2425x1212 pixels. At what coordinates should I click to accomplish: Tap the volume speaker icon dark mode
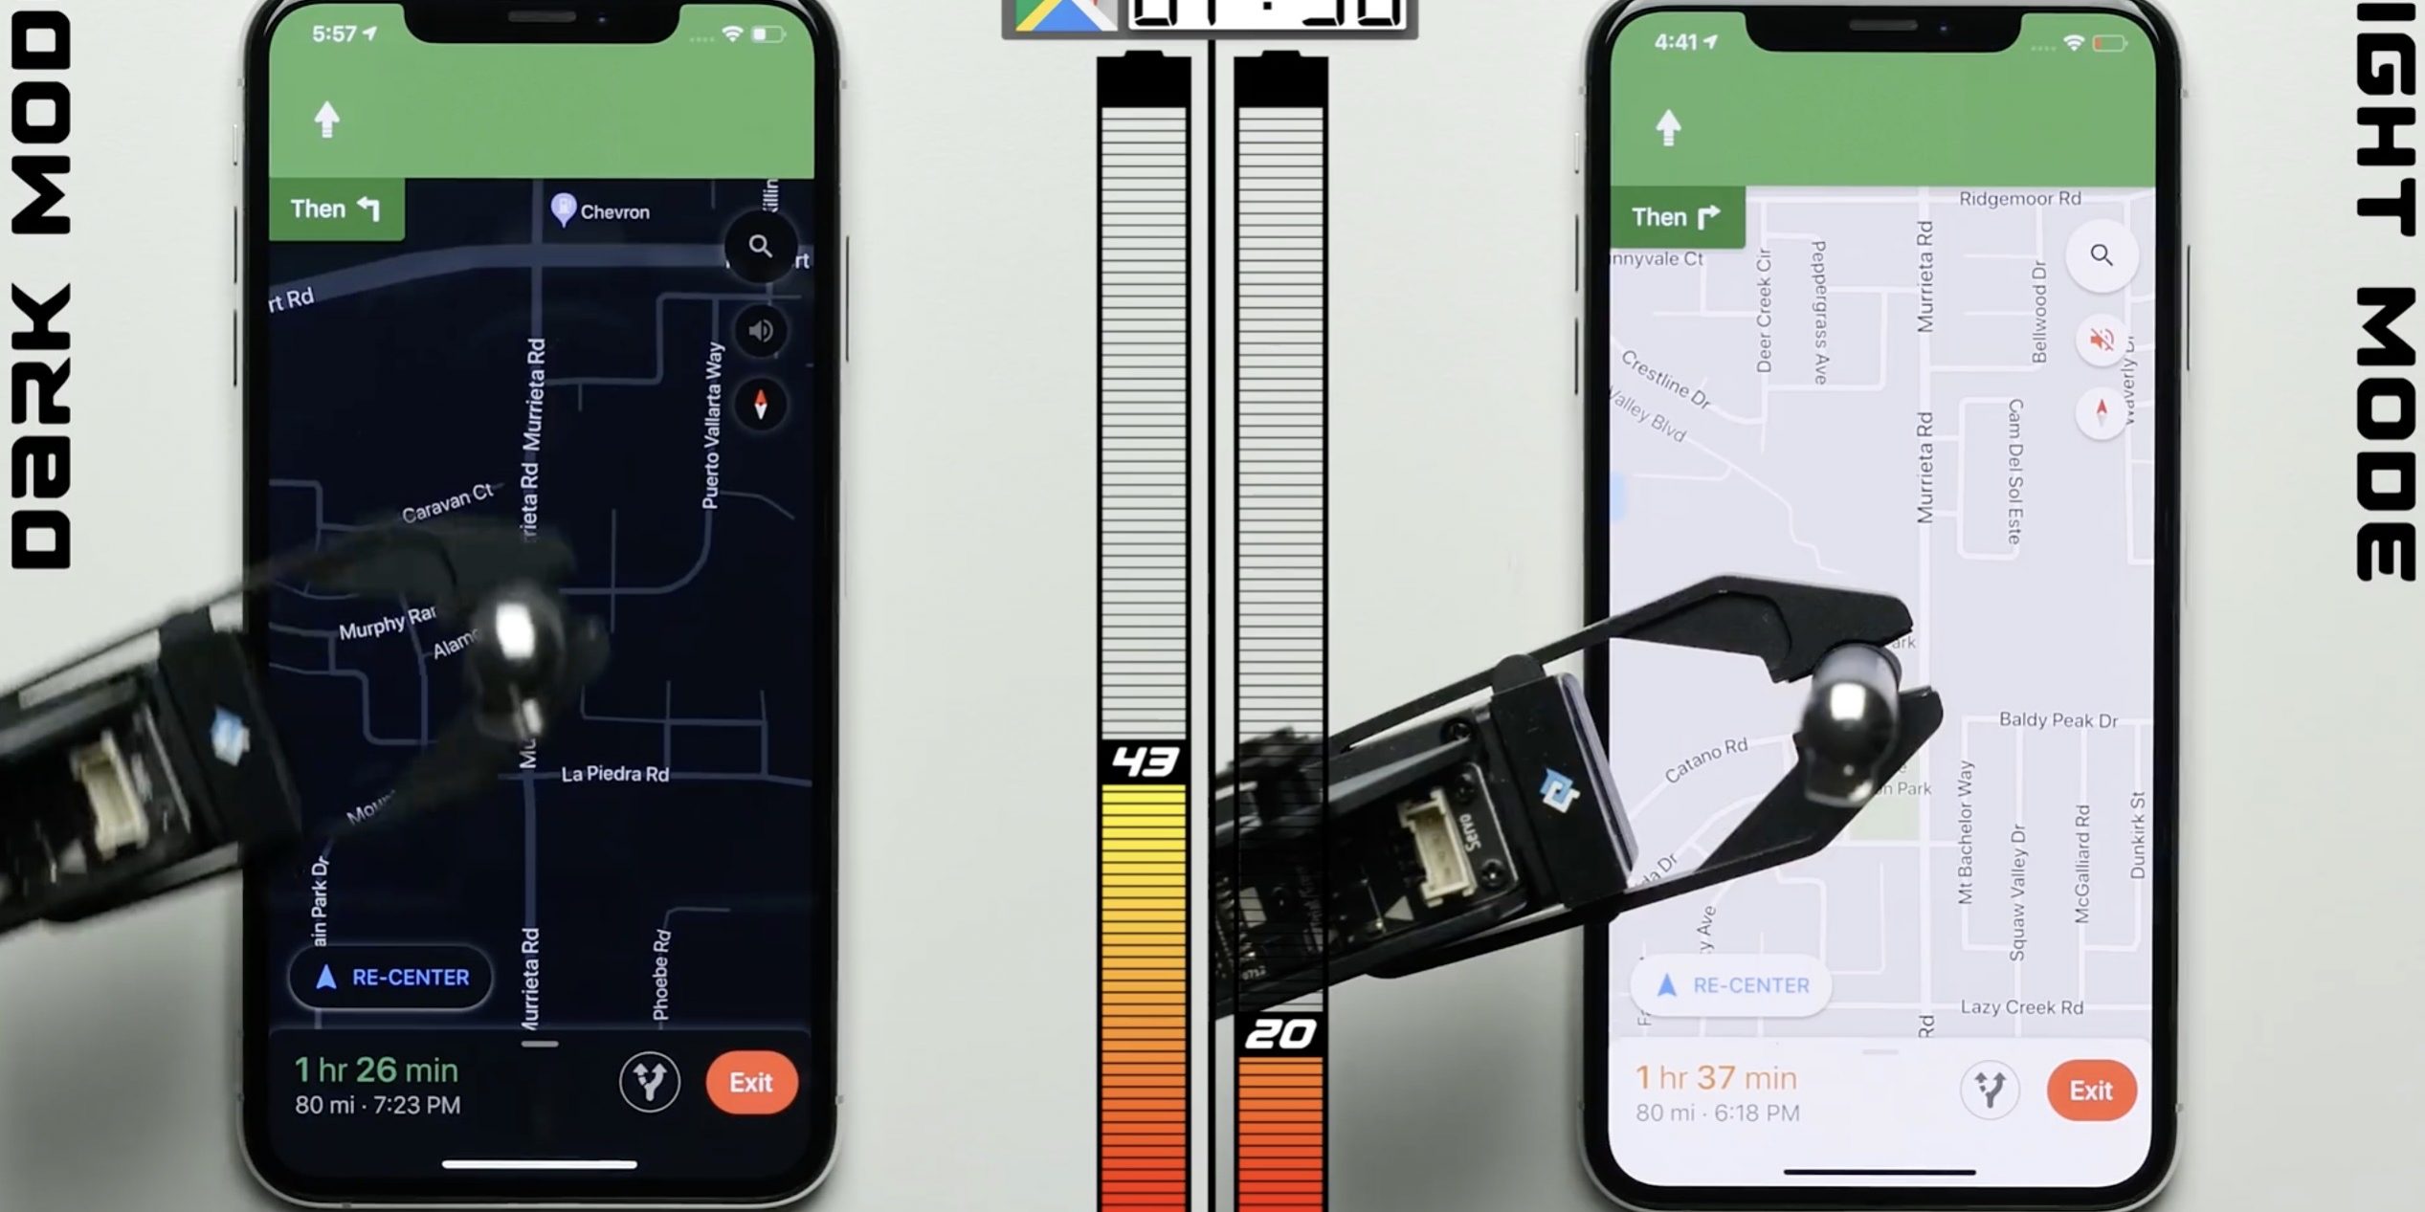pos(764,331)
